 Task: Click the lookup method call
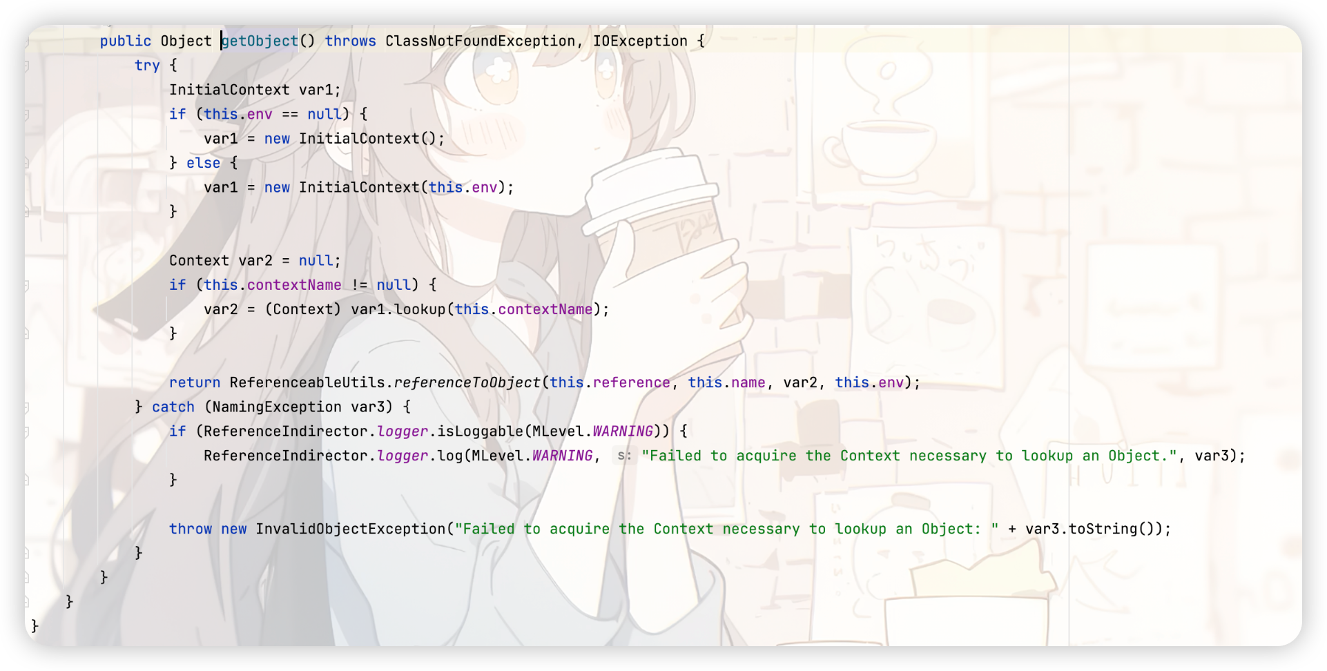pos(420,309)
